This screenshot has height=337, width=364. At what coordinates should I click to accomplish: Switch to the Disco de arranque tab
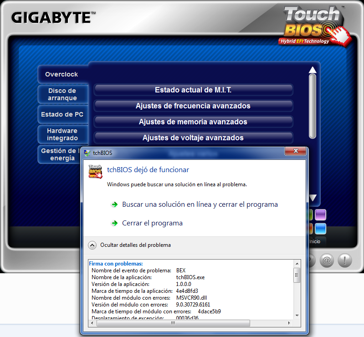tap(62, 94)
